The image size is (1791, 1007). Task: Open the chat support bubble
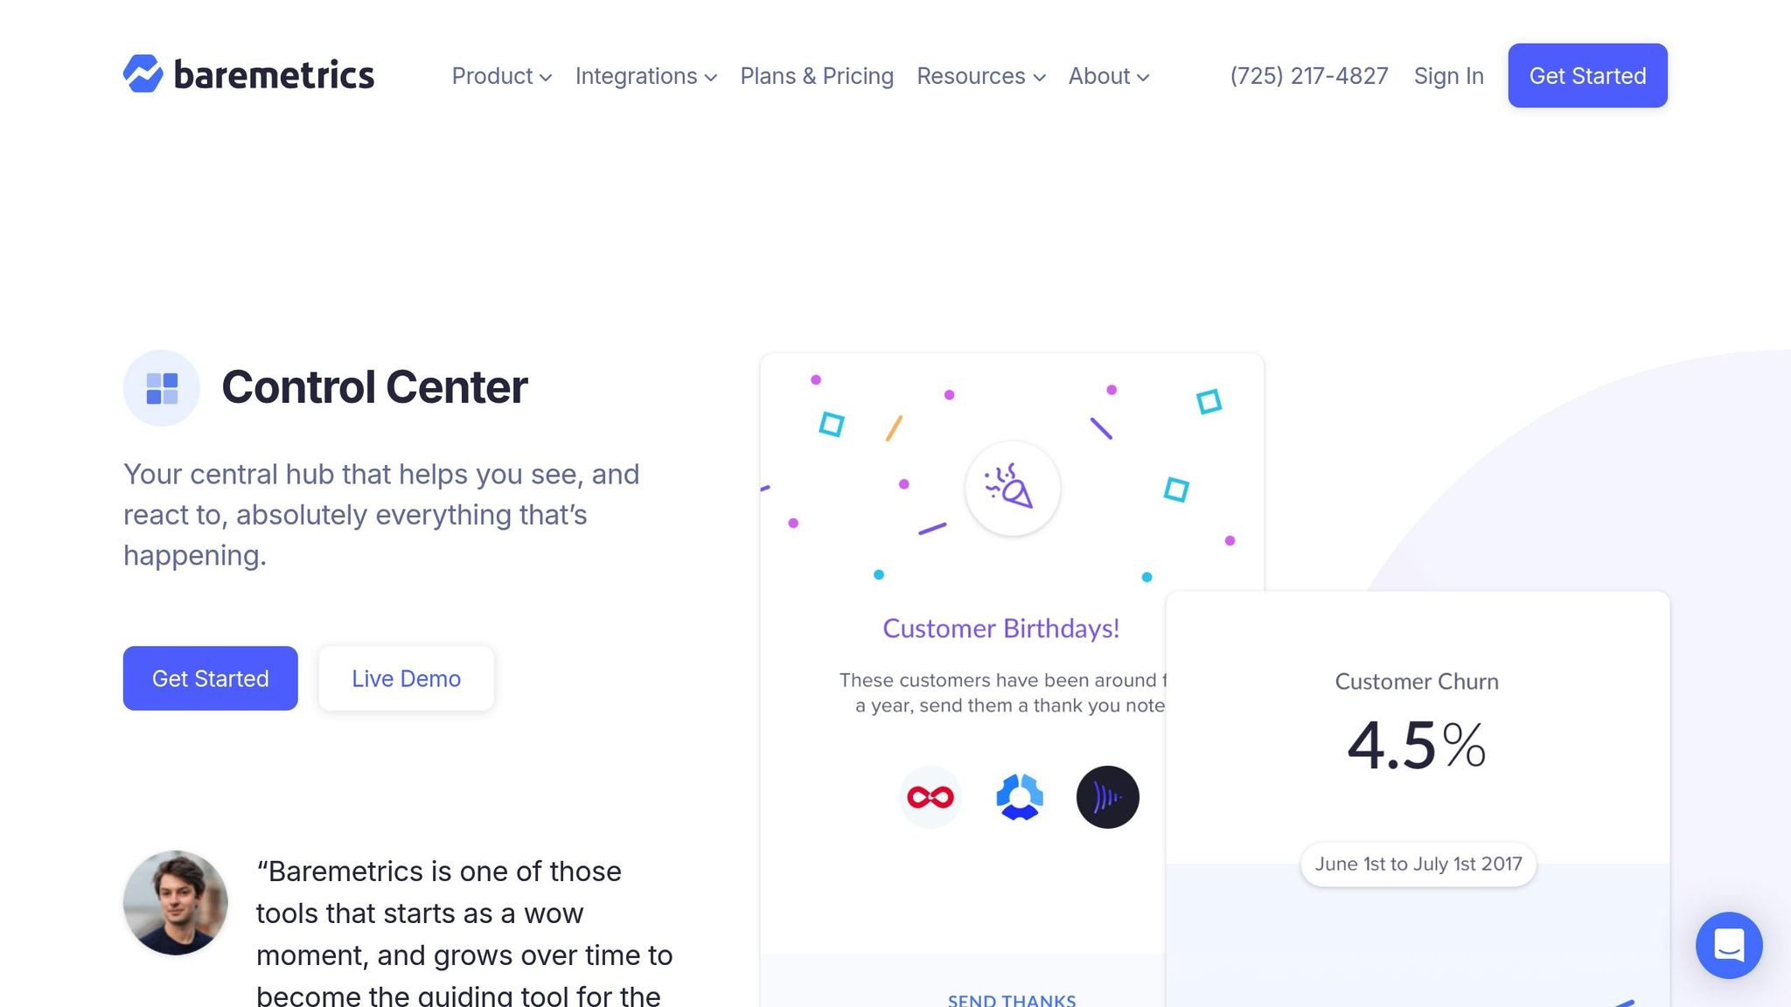tap(1729, 945)
